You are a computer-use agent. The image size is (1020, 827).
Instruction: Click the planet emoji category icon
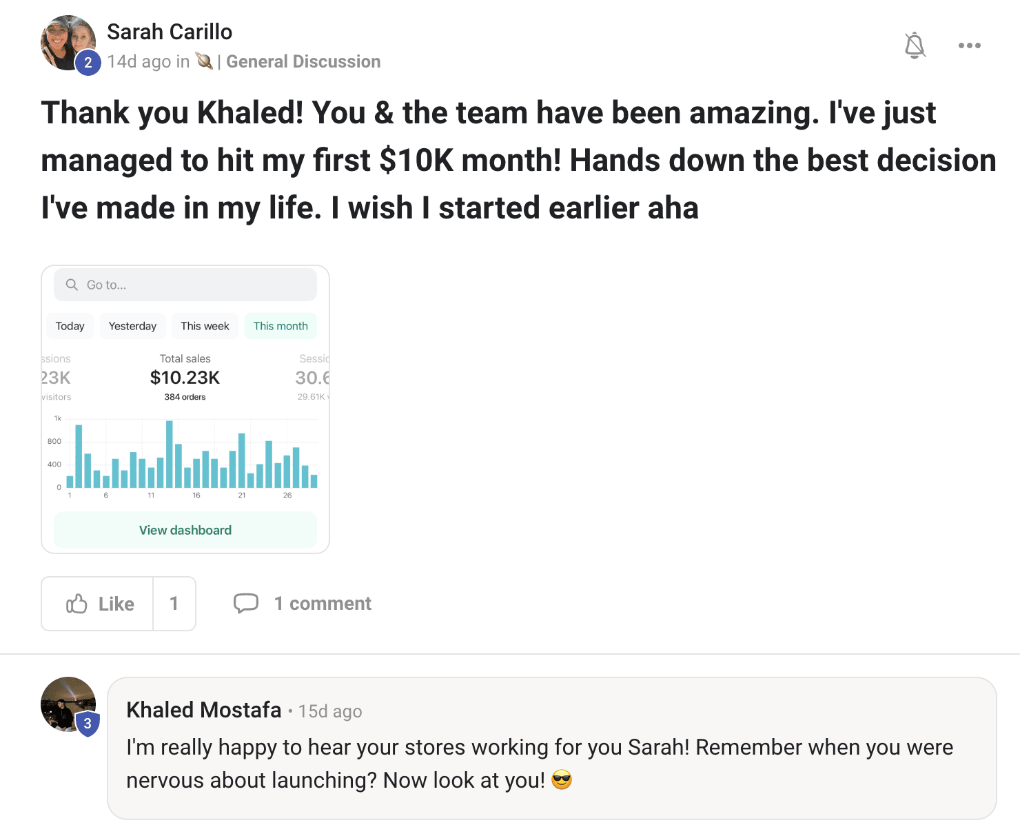point(204,61)
